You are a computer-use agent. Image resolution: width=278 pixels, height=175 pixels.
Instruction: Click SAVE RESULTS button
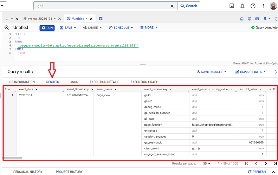coord(209,72)
